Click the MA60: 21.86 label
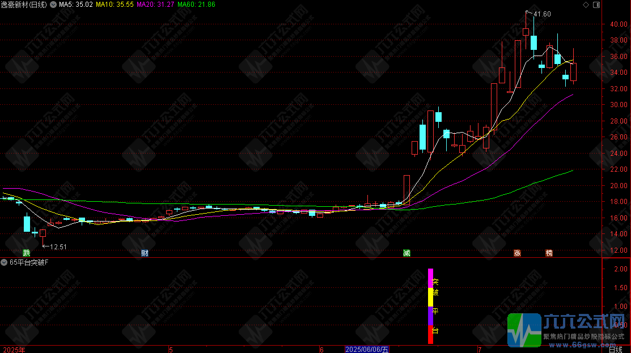 196,5
